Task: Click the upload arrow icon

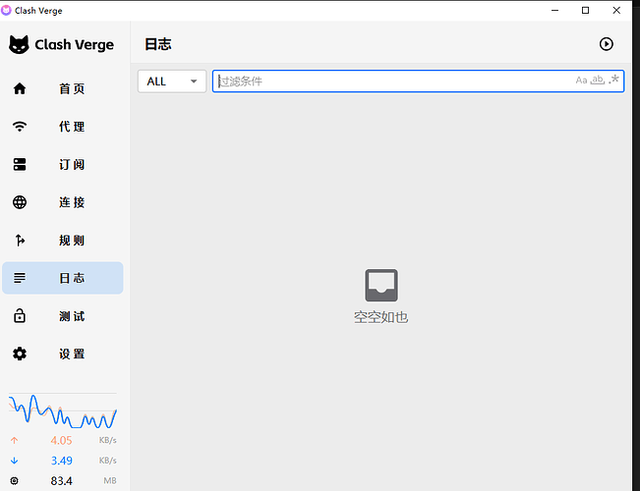Action: click(15, 441)
